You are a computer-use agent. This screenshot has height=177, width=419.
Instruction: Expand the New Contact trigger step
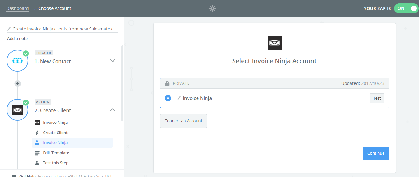point(113,61)
